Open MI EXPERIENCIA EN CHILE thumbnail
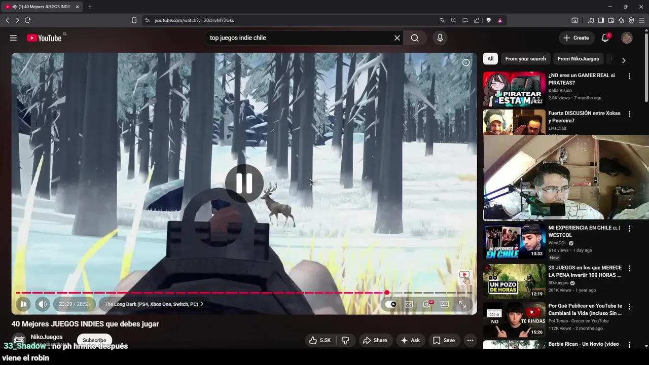Screen dimensions: 649x365 pos(514,241)
